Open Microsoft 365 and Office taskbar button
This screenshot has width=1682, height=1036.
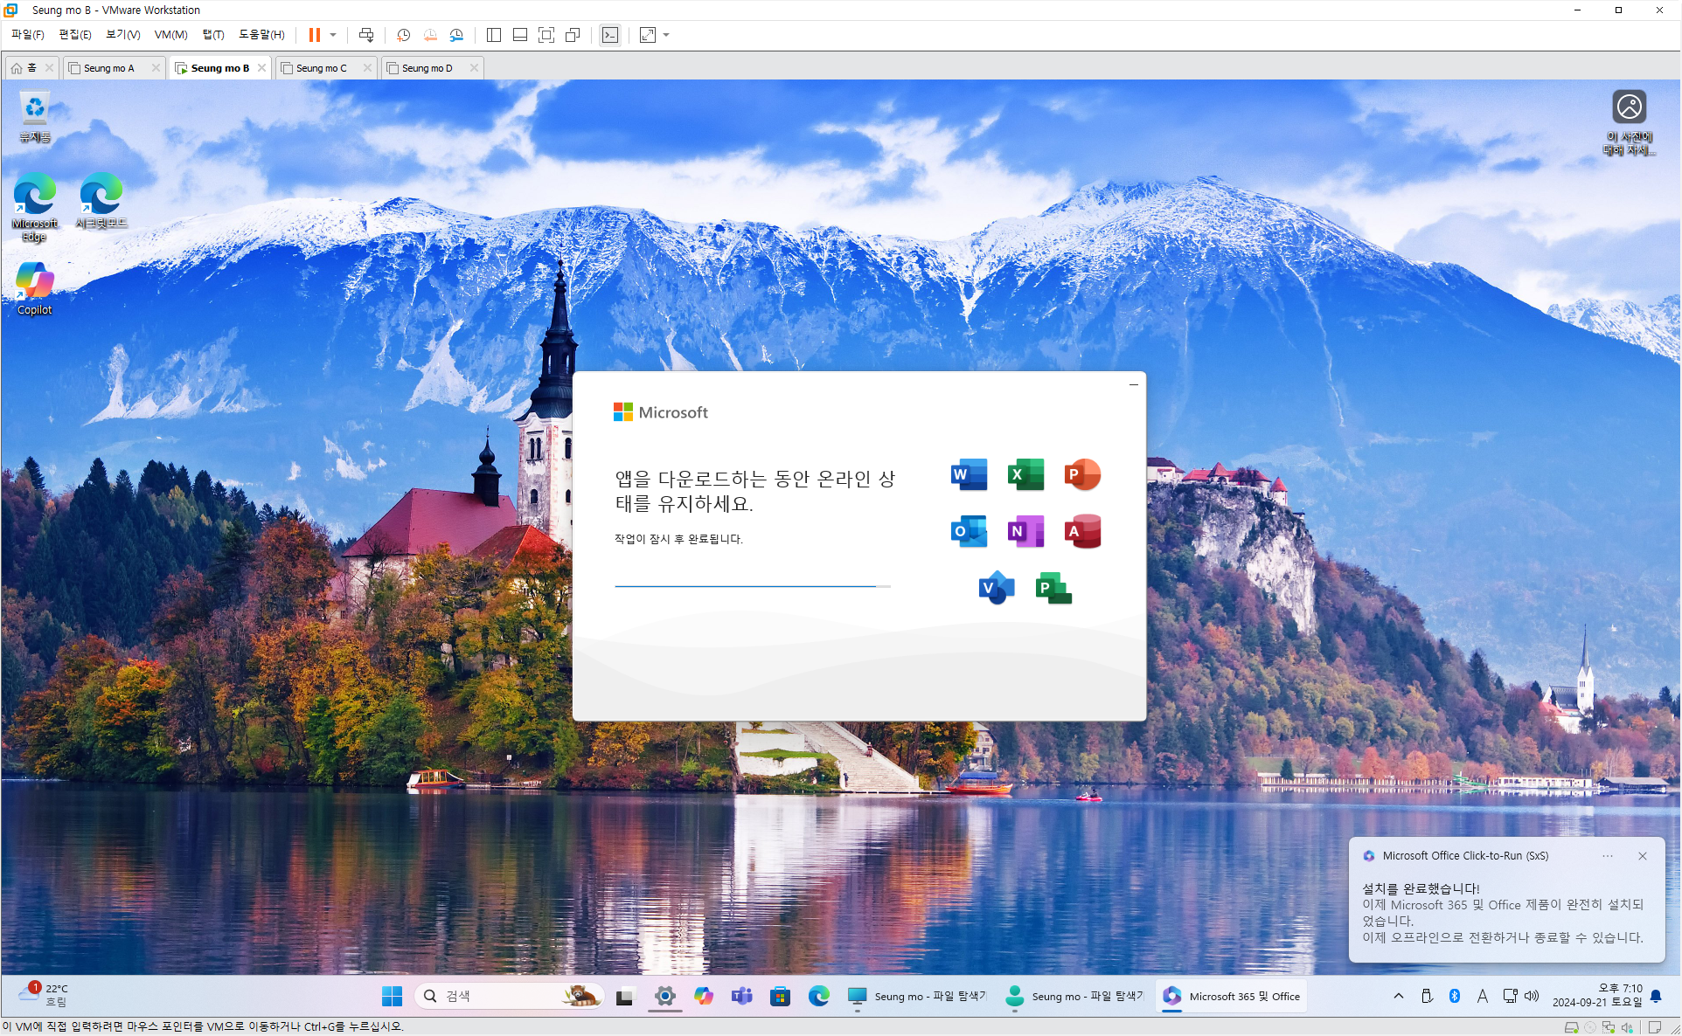[1232, 996]
